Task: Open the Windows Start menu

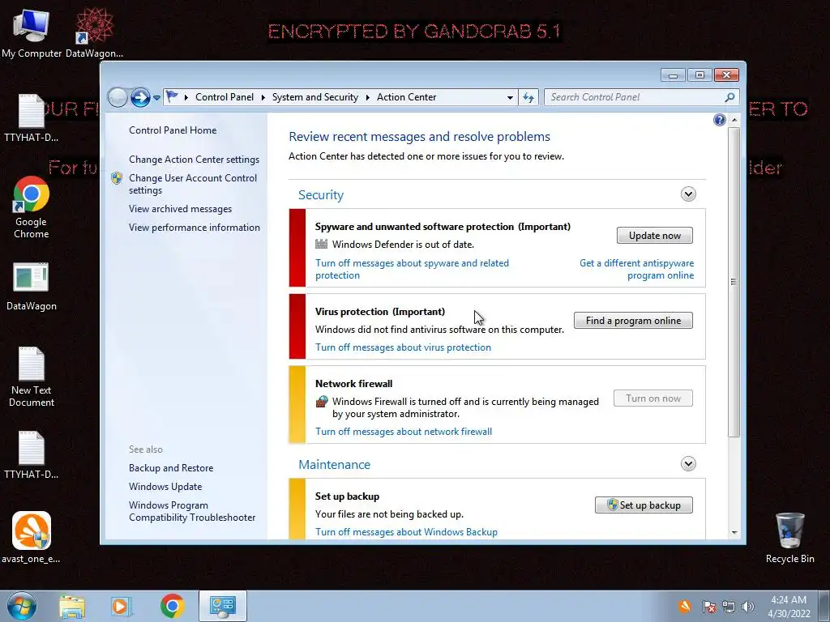Action: (22, 606)
